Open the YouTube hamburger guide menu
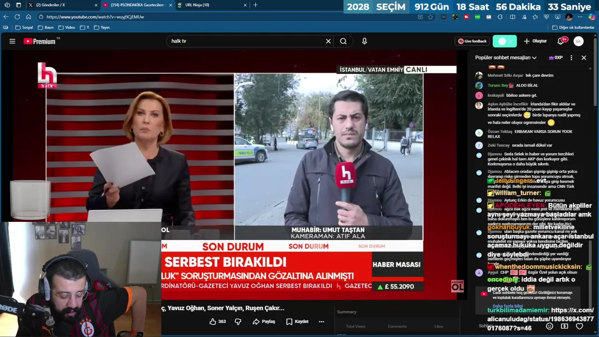This screenshot has width=599, height=337. [12, 41]
